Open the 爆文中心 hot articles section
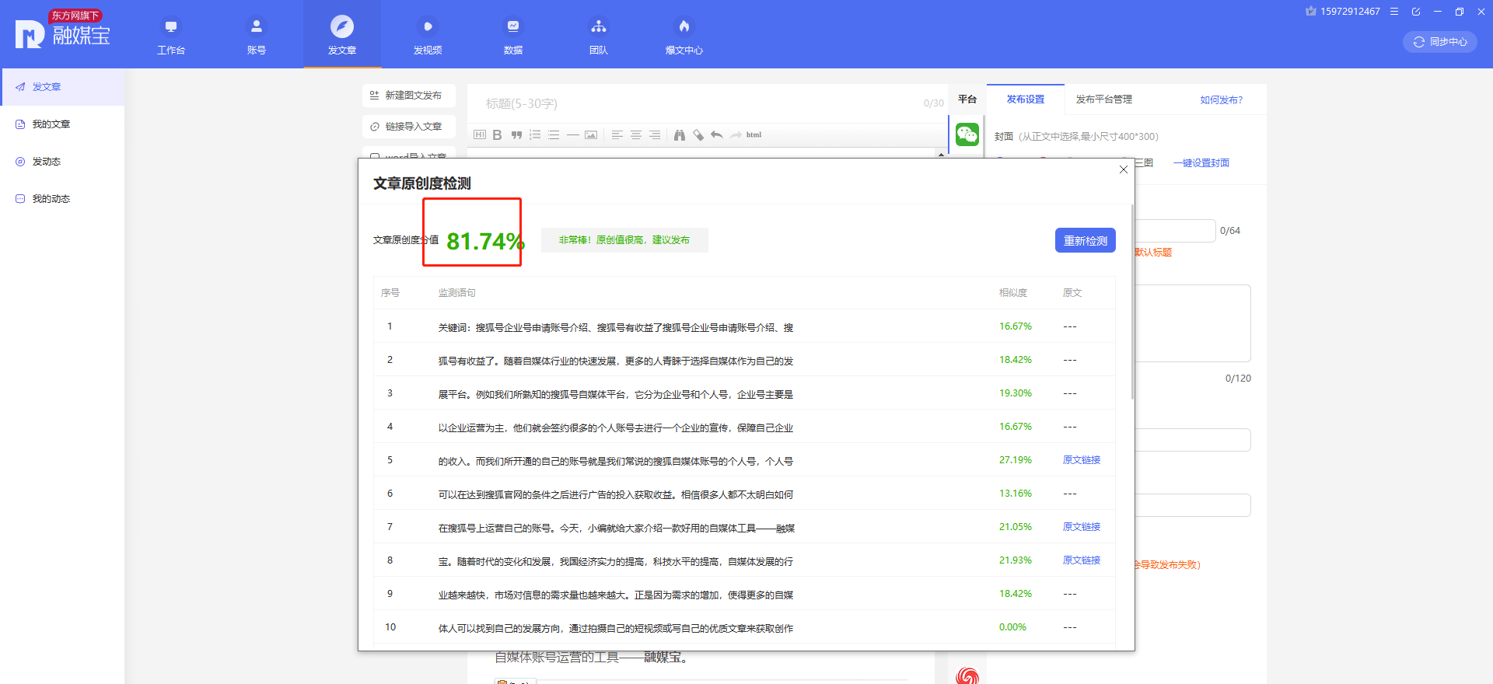 (x=684, y=36)
